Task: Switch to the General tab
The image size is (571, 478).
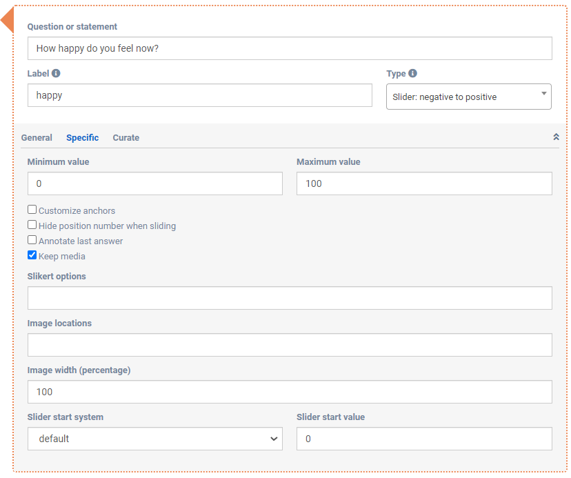Action: (37, 138)
